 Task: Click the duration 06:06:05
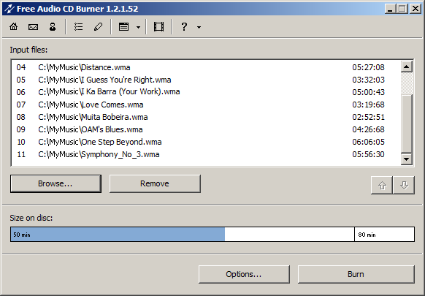click(368, 142)
